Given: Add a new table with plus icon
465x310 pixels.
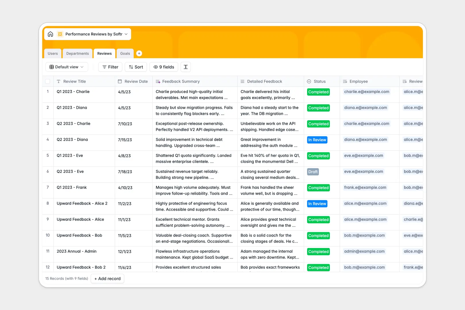Looking at the screenshot, I should coord(139,53).
